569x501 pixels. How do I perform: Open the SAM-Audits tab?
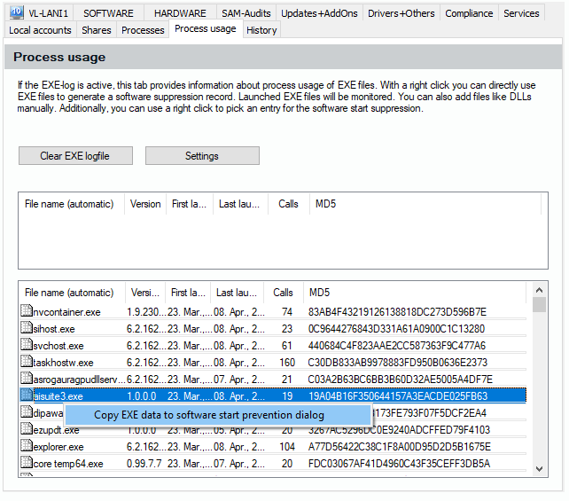[245, 13]
